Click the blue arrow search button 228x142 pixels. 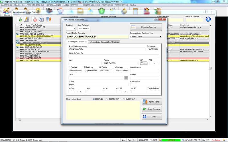[208, 19]
